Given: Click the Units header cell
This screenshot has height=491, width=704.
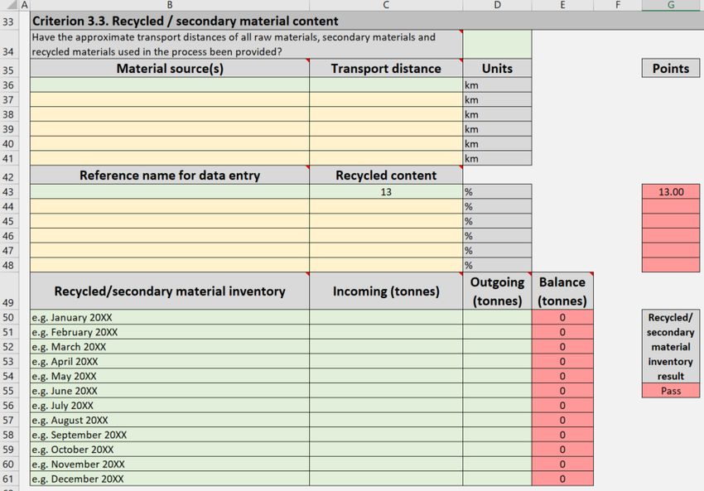Looking at the screenshot, I should [497, 68].
